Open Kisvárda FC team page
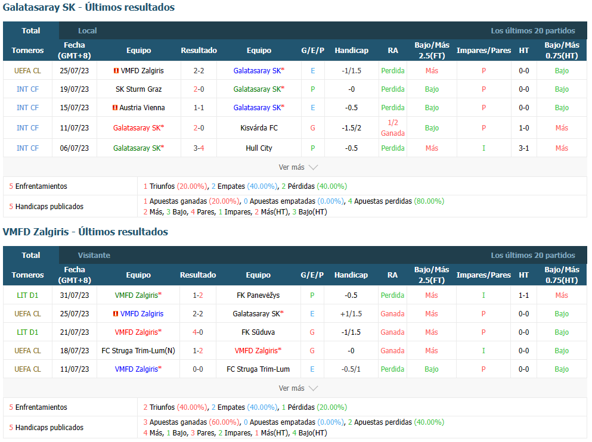The height and width of the screenshot is (442, 592). point(259,128)
